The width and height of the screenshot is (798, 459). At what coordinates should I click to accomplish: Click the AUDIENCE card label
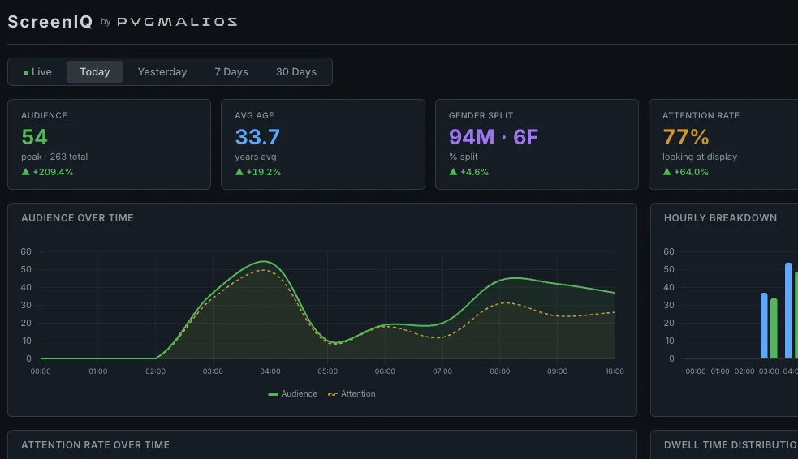pos(45,115)
